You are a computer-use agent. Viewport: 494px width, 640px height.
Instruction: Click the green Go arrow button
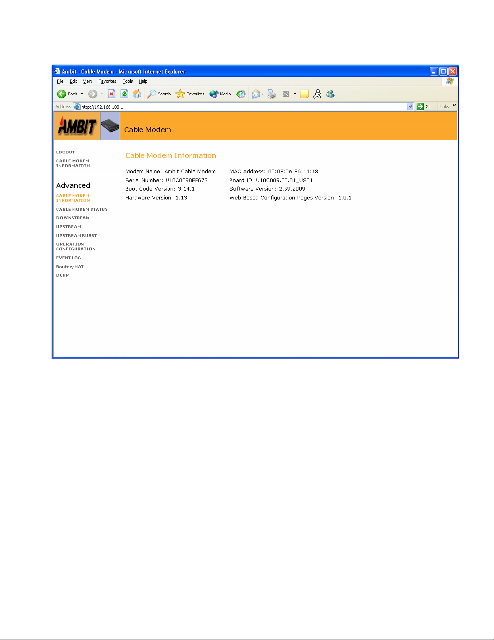click(x=420, y=107)
